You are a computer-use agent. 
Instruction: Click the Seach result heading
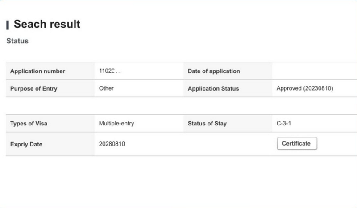click(47, 24)
